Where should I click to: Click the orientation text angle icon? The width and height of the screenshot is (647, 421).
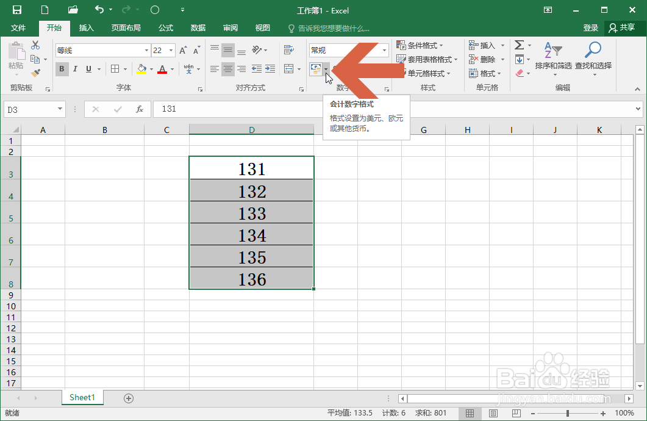[257, 51]
